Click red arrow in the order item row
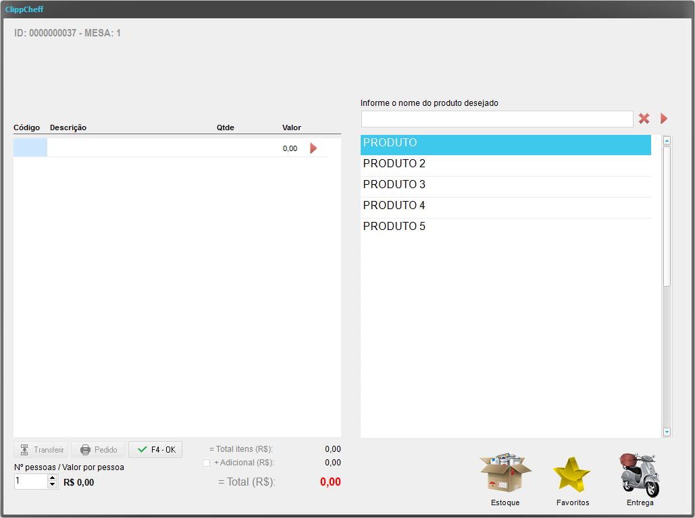This screenshot has width=695, height=518. (313, 148)
